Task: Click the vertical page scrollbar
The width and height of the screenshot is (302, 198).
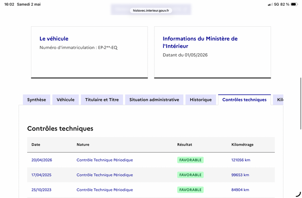Action: click(x=301, y=103)
